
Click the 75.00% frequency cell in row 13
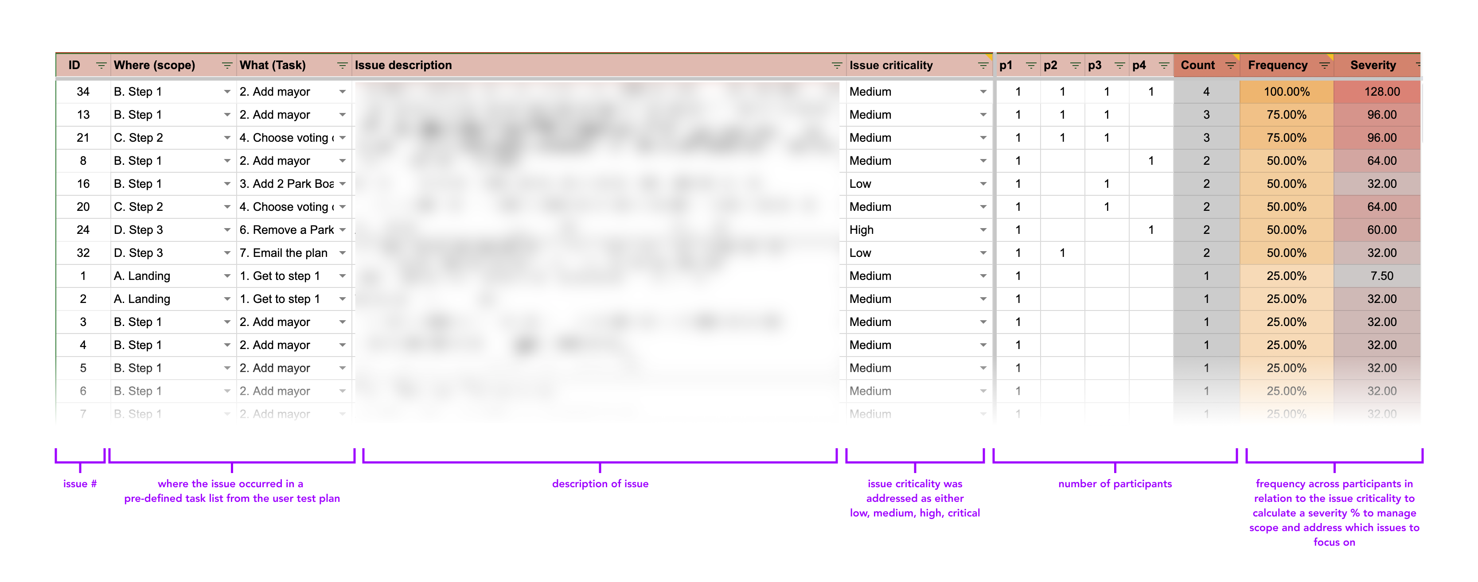1287,115
